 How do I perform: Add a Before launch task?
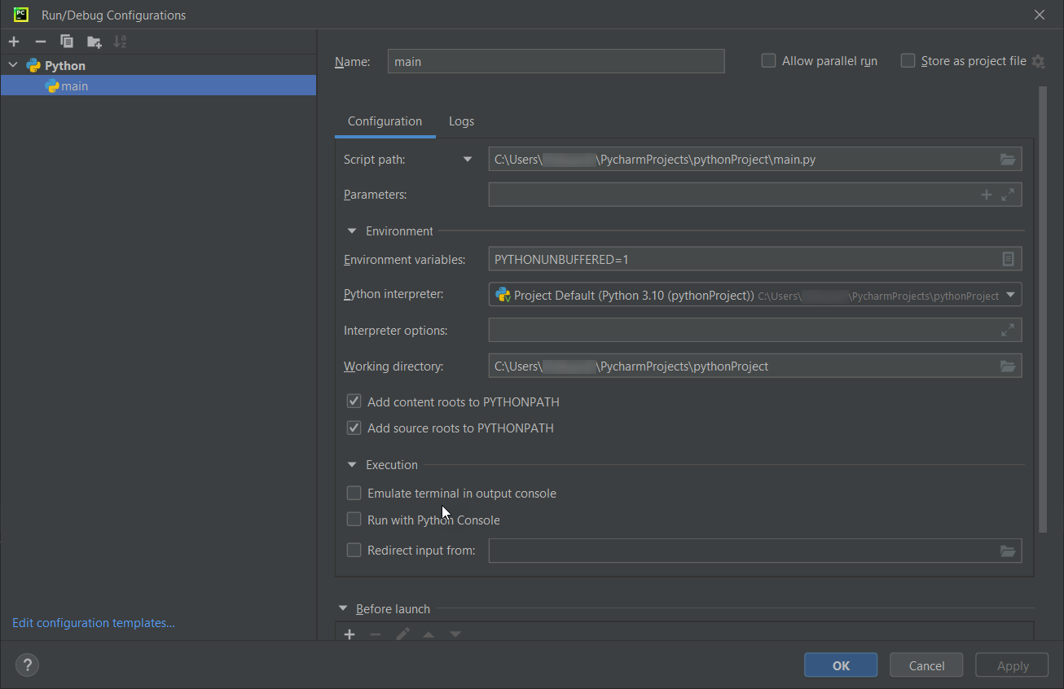(350, 634)
